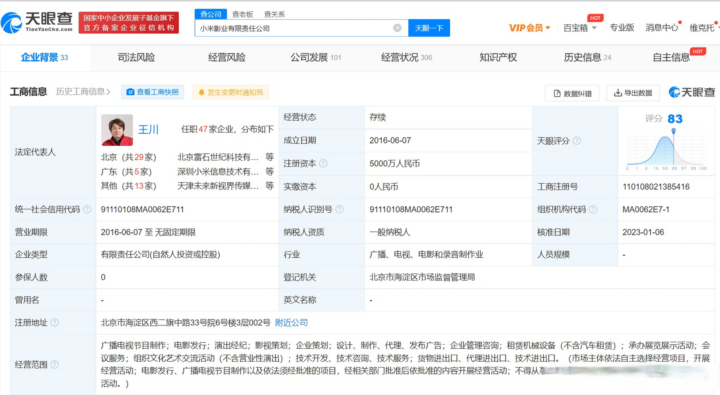Expand the 百宝箱 dropdown
This screenshot has height=395, width=720.
point(594,28)
